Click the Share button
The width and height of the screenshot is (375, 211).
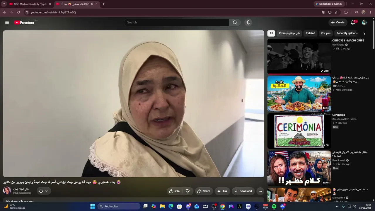click(x=203, y=191)
